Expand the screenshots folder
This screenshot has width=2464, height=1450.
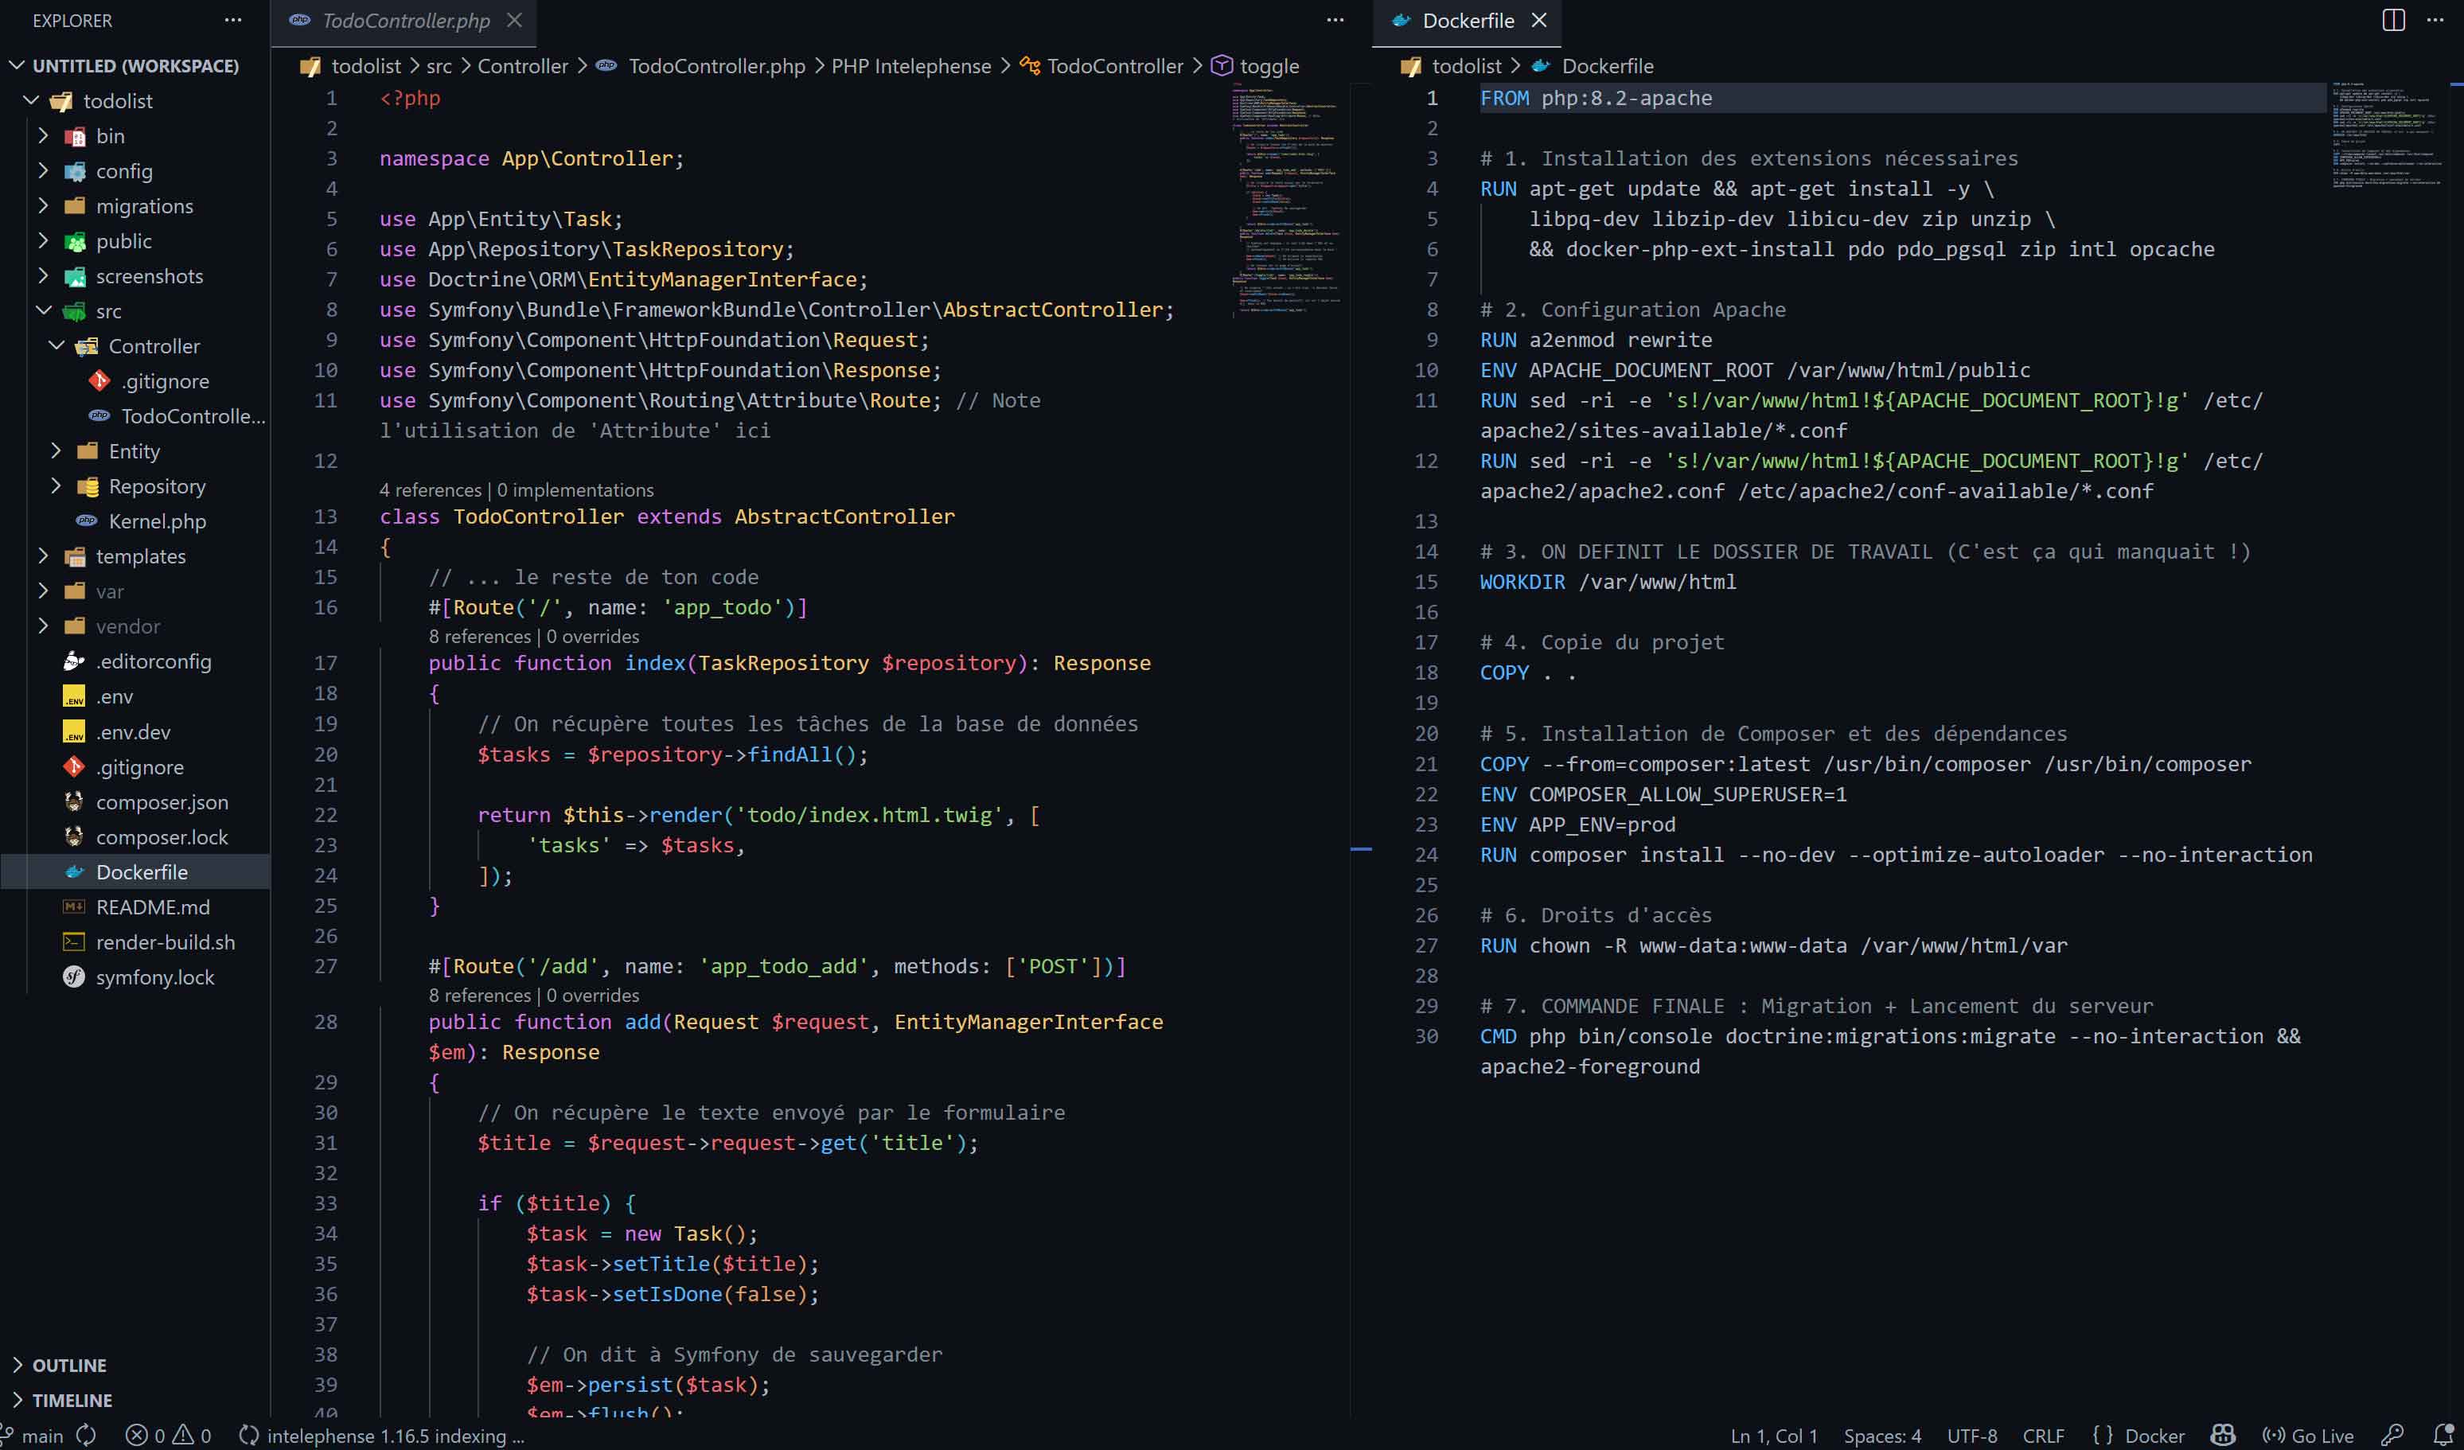pos(43,275)
